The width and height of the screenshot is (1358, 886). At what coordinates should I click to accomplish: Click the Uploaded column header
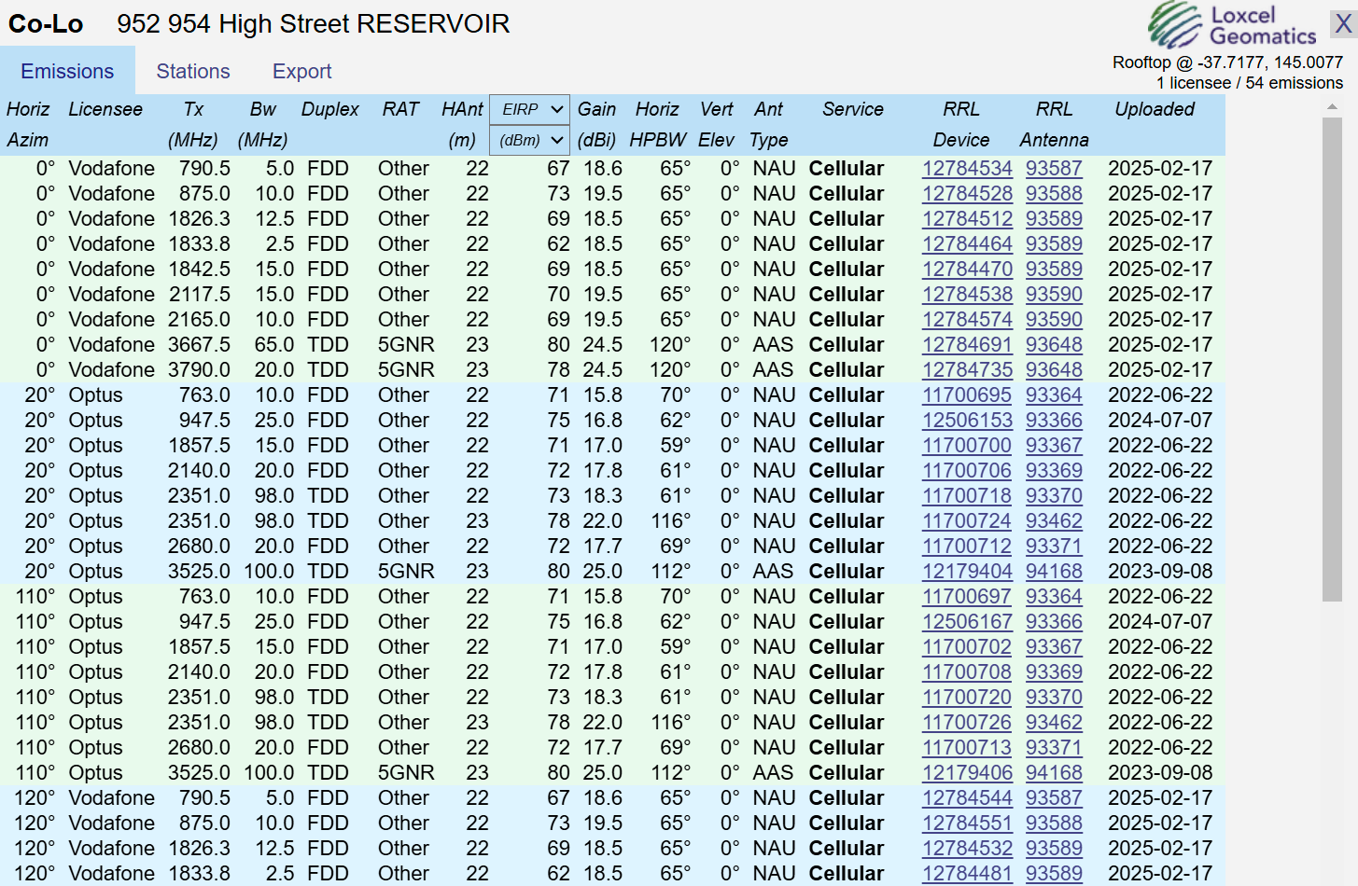pyautogui.click(x=1155, y=109)
